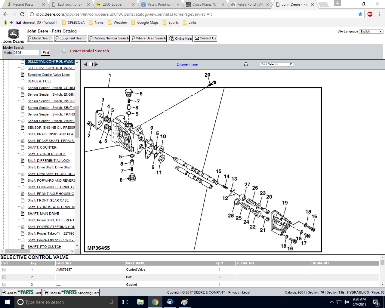Click the Find button
Viewport: 385px width, 308px height.
[x=46, y=53]
